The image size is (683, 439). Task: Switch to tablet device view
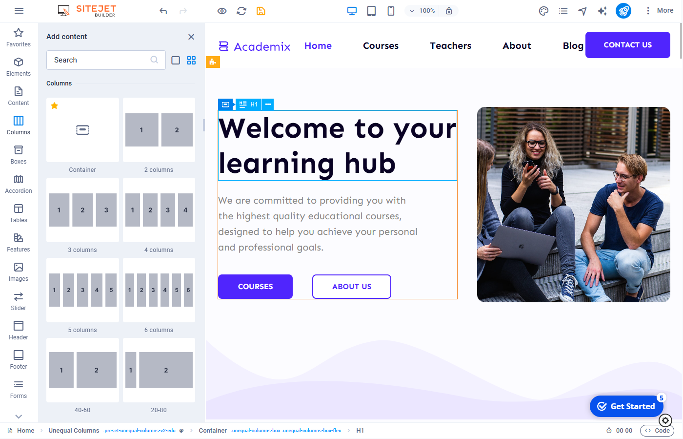pyautogui.click(x=371, y=11)
